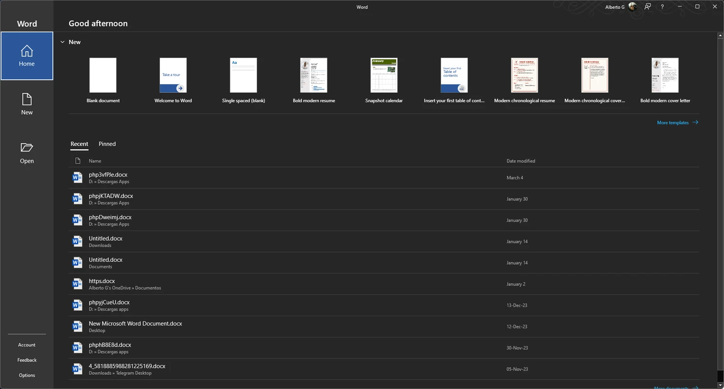Open Untitled.docx in Documents

coord(384,263)
